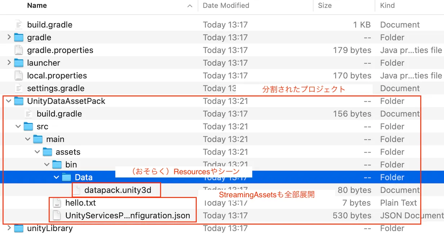Click the hello.txt plain text file icon

tap(56, 203)
